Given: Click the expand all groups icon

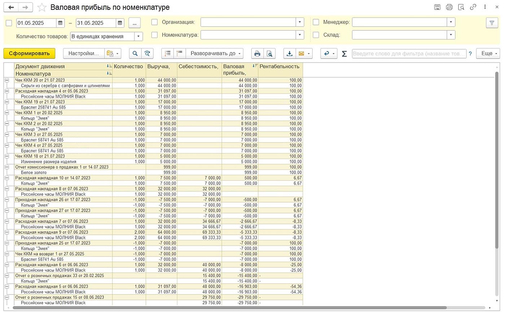Looking at the screenshot, I should pyautogui.click(x=180, y=53).
